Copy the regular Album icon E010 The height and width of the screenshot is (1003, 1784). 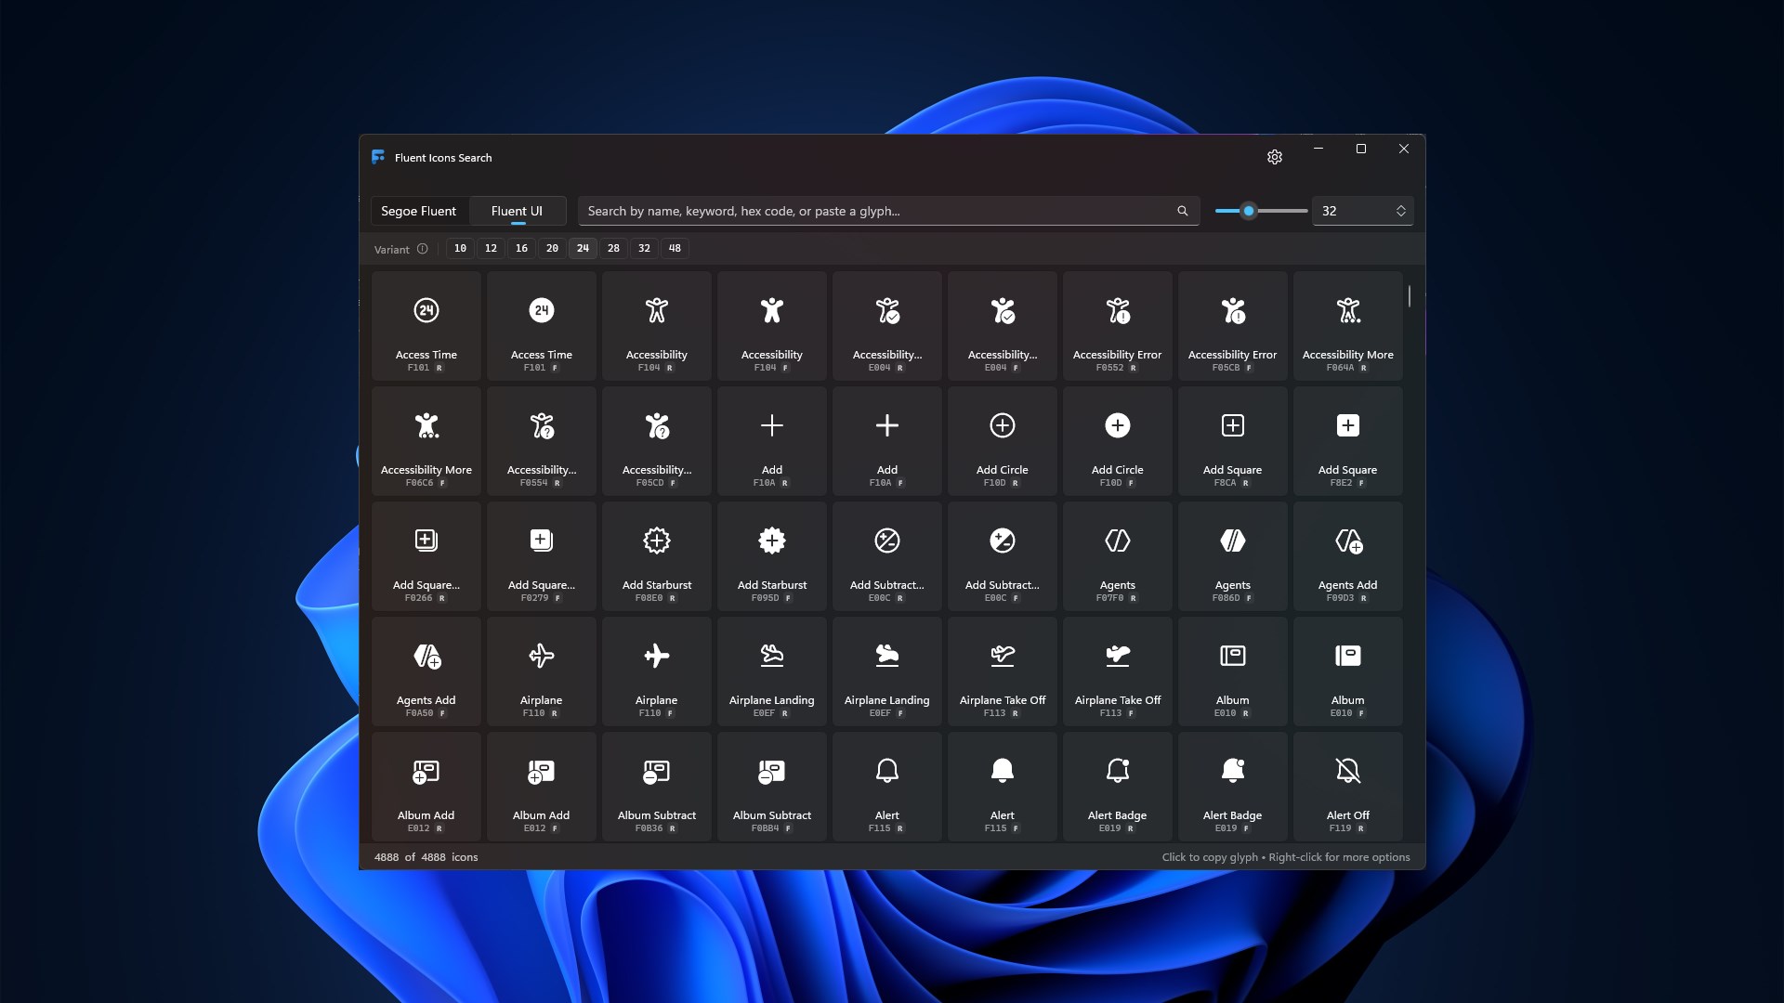pyautogui.click(x=1233, y=671)
